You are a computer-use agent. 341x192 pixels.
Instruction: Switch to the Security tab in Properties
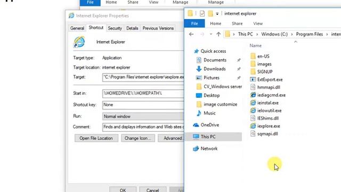pos(115,28)
